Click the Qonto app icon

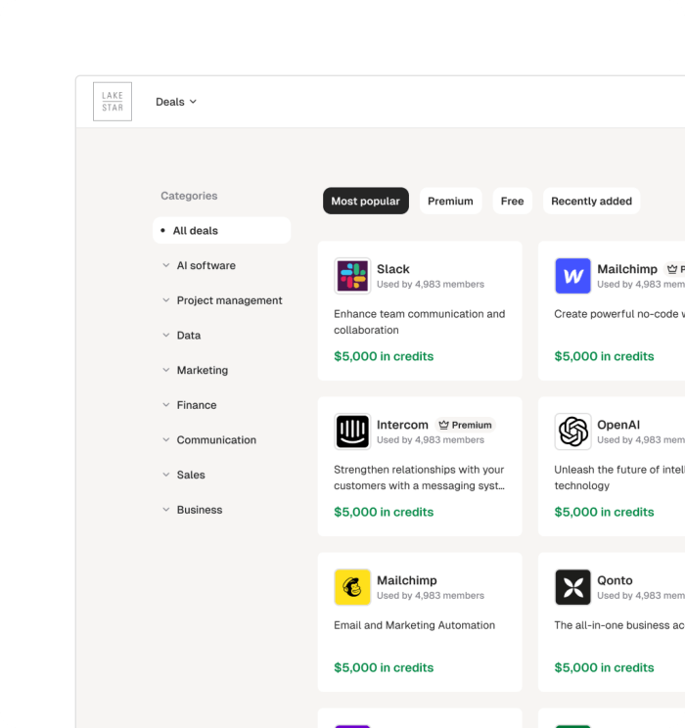tap(573, 587)
